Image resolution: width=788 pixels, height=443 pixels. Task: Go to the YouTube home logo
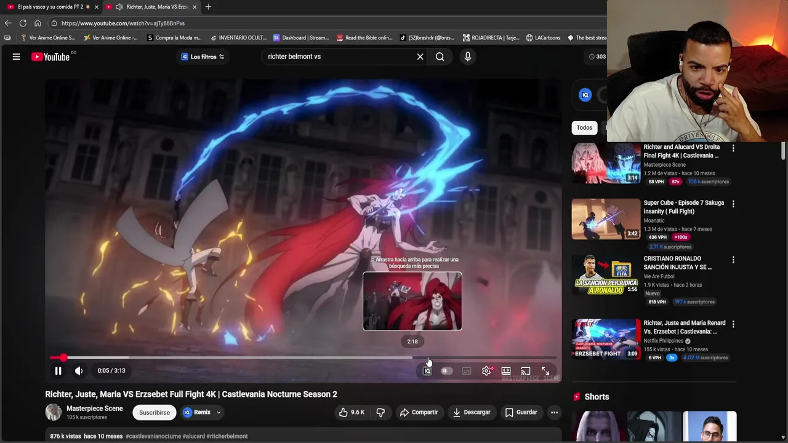50,57
